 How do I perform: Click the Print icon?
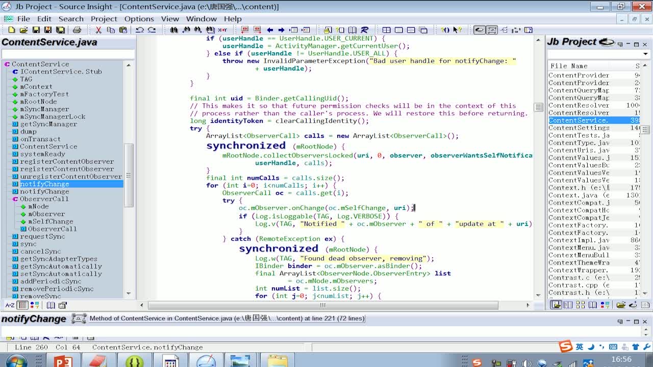77,30
